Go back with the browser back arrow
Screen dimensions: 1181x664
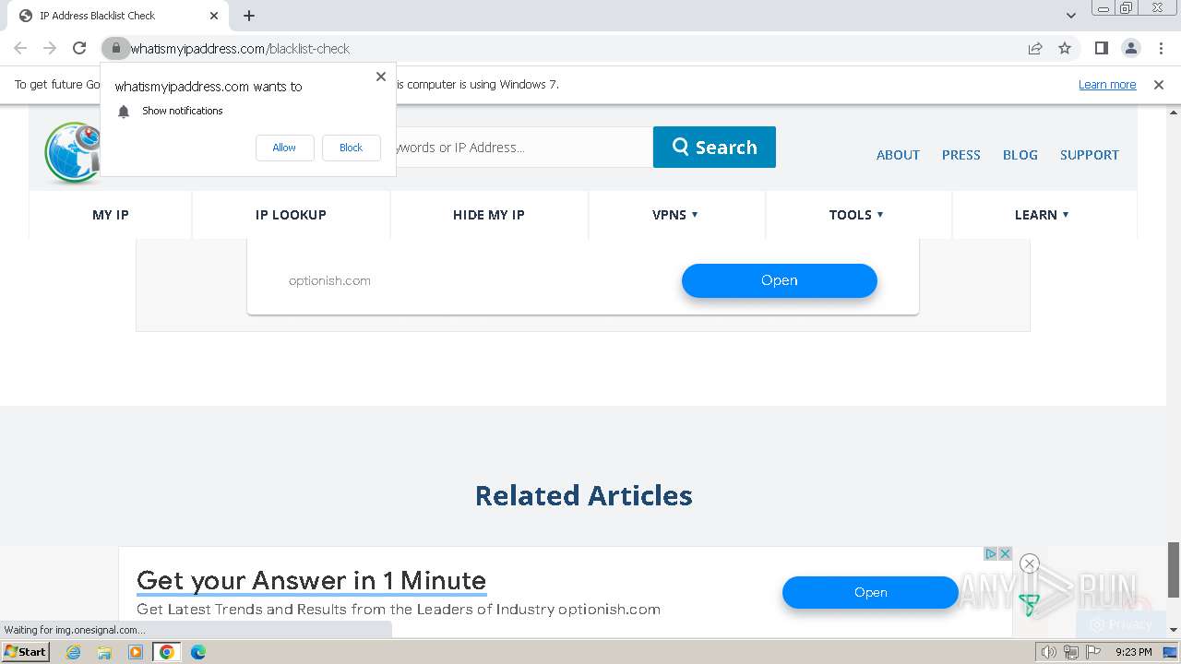(x=20, y=48)
